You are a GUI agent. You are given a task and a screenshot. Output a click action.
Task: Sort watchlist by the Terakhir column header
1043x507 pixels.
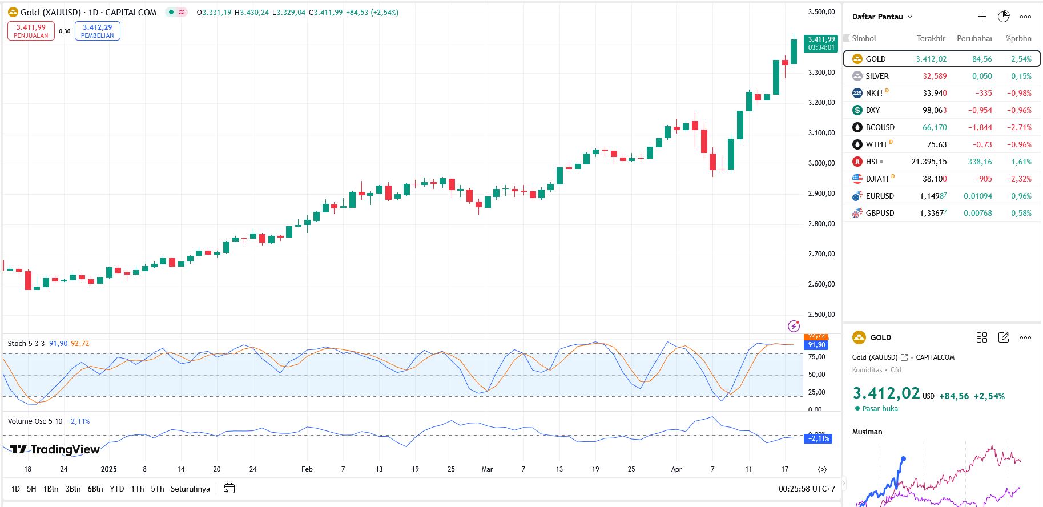tap(931, 38)
